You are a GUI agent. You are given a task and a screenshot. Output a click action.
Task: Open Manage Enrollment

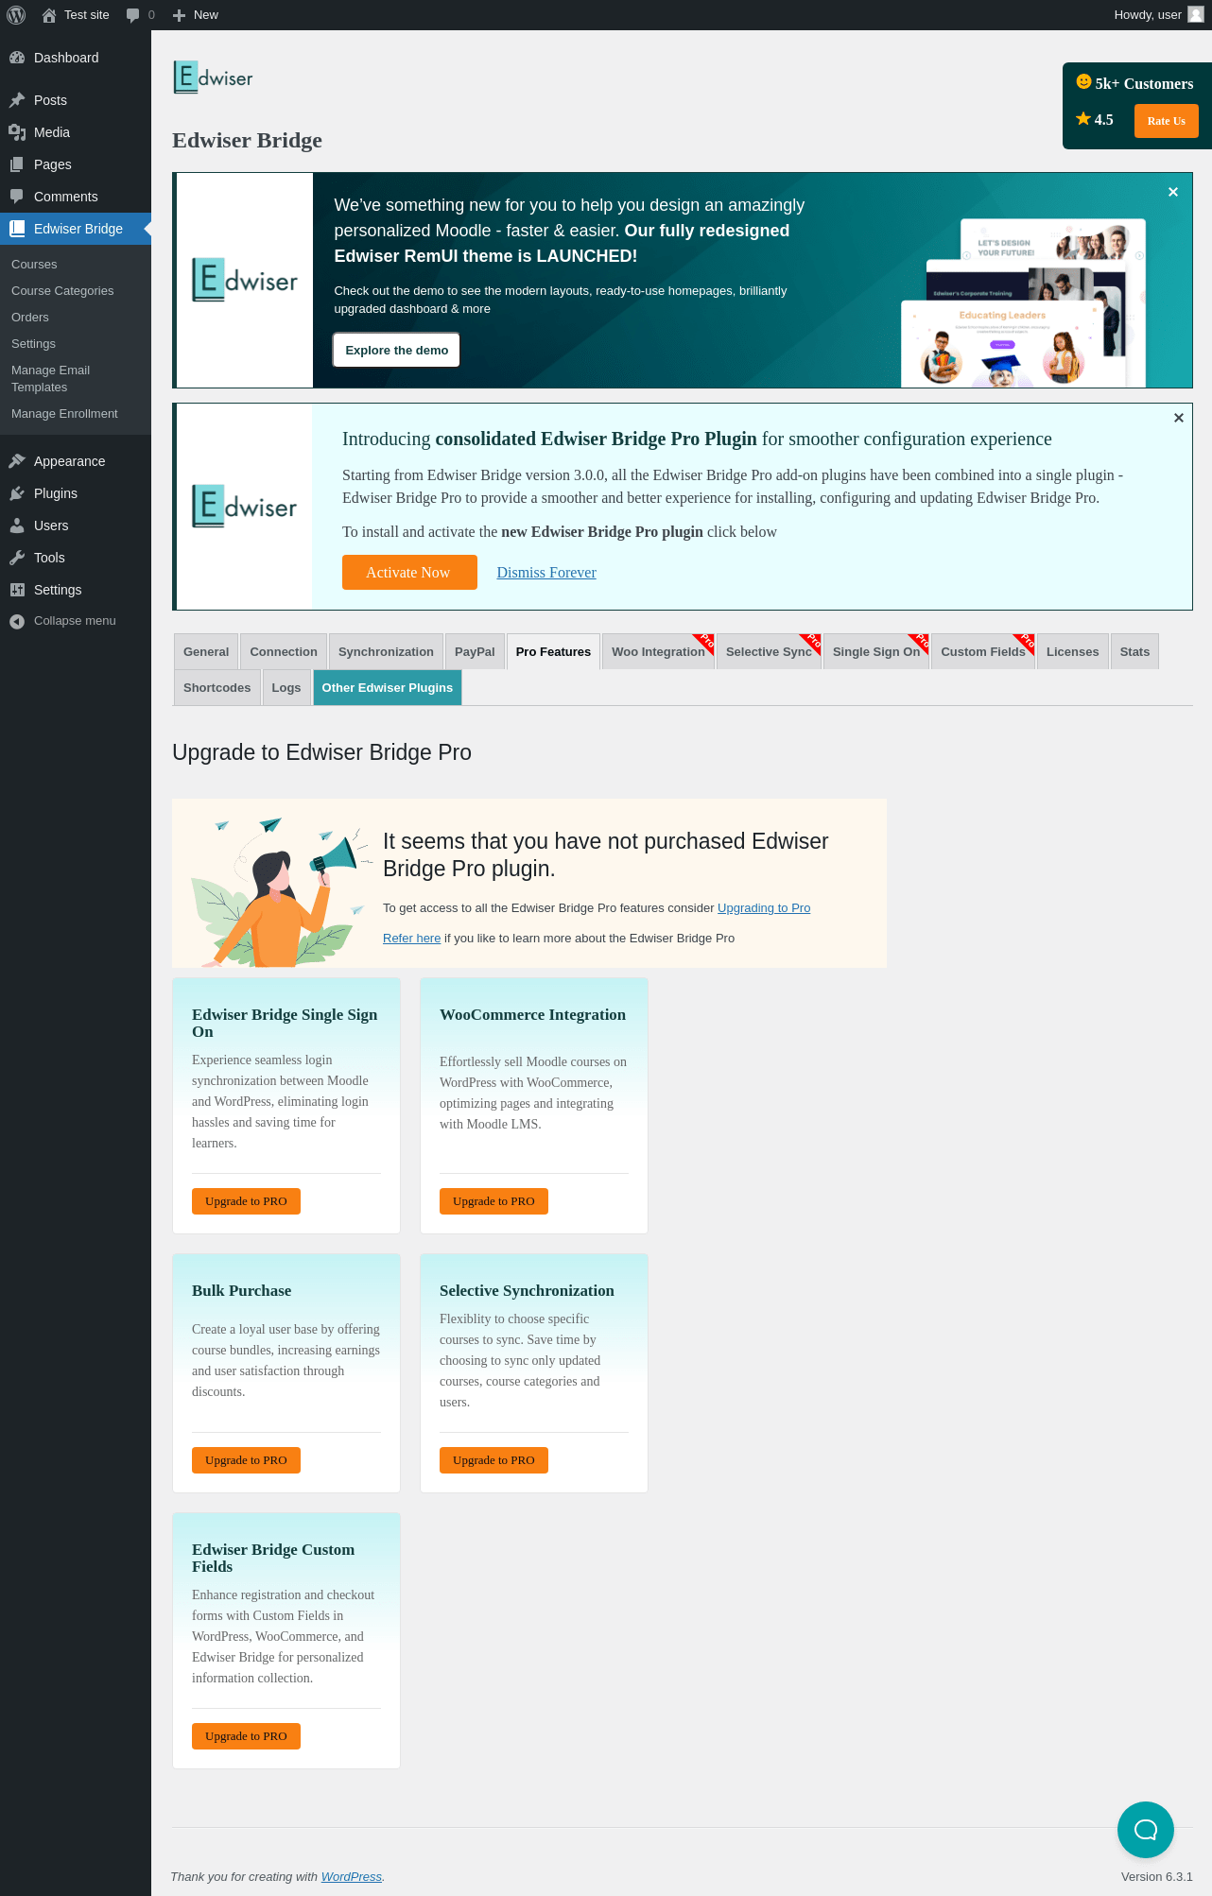(x=64, y=414)
